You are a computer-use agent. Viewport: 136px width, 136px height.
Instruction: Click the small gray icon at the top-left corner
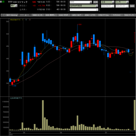coord(1,2)
